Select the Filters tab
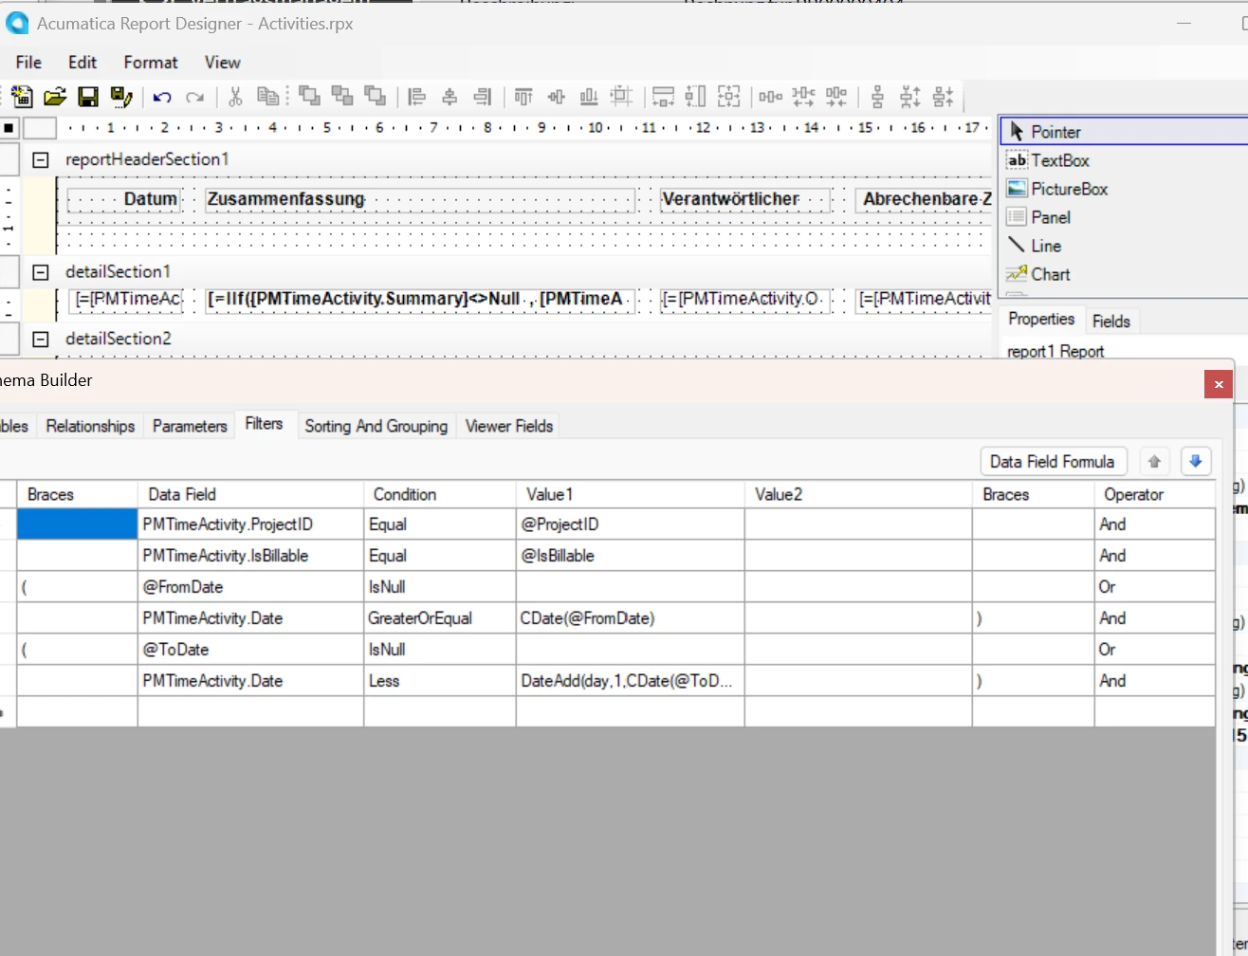 point(264,424)
